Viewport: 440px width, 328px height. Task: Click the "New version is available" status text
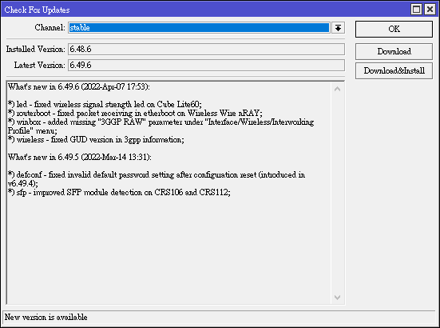coord(46,318)
